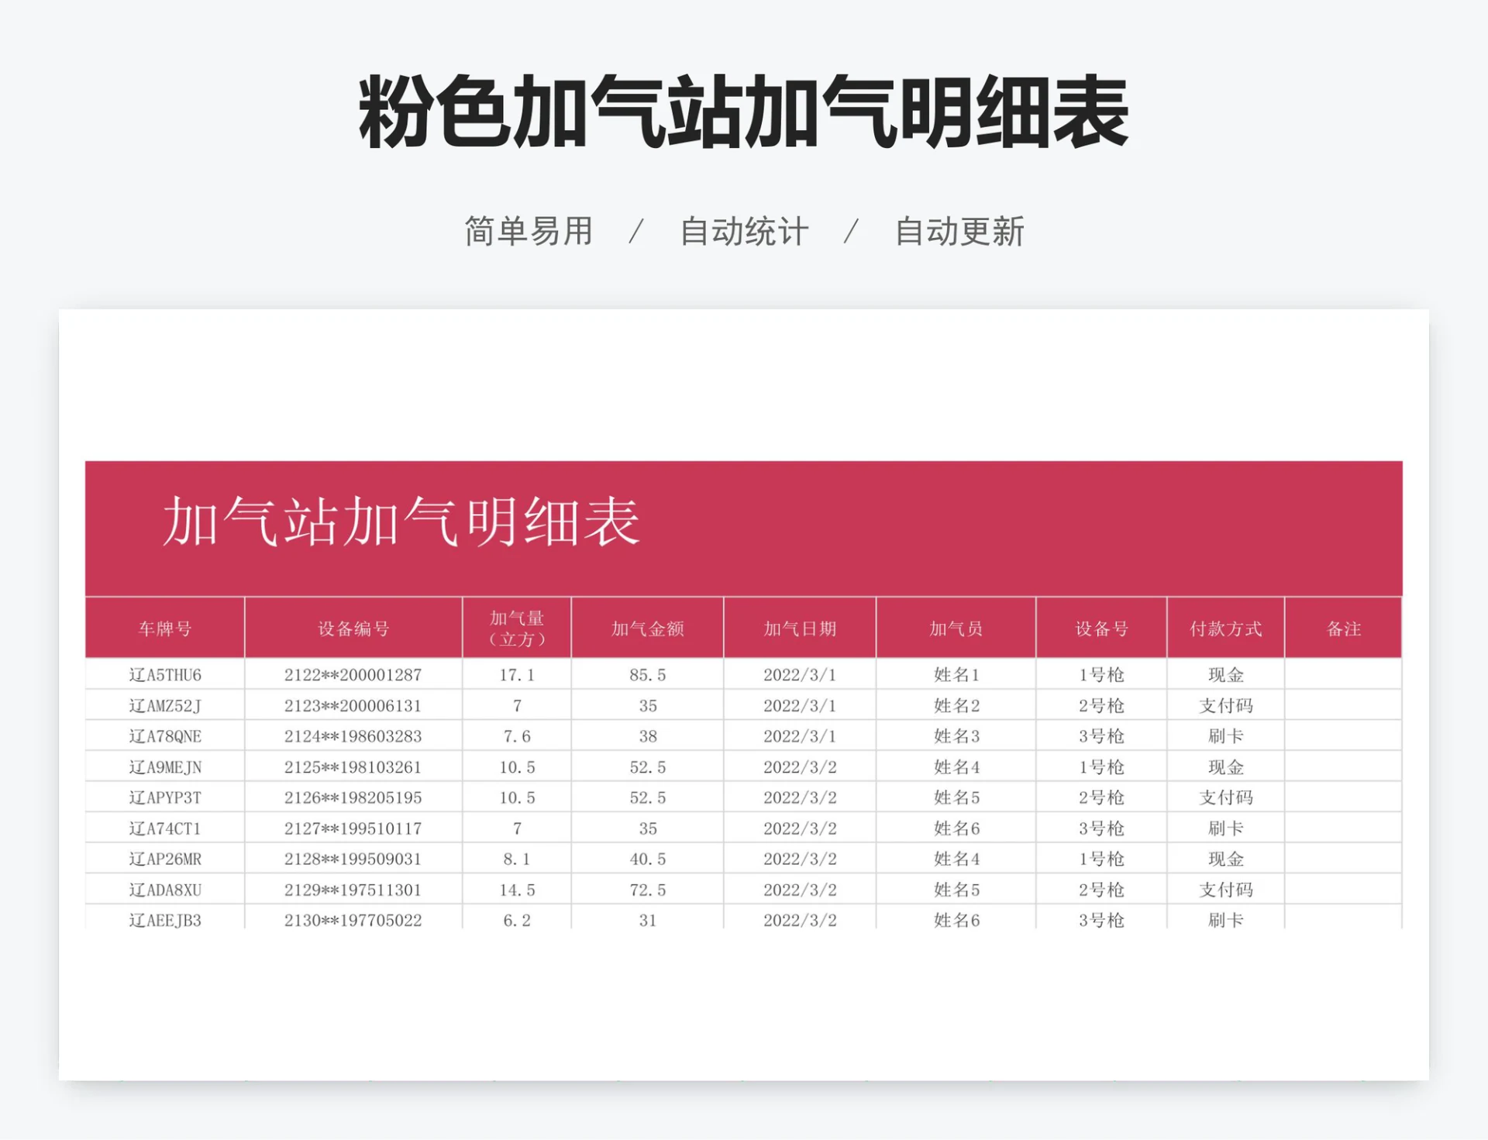
Task: Select the amount cell showing 85.5
Action: click(x=648, y=674)
